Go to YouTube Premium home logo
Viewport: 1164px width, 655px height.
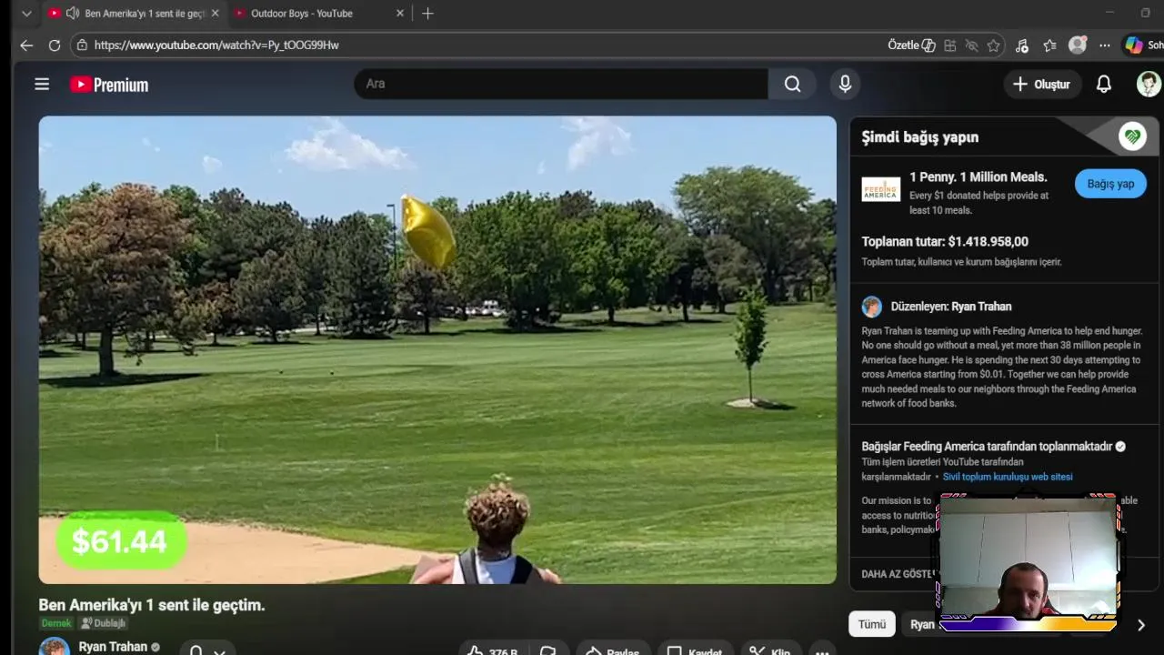(x=109, y=85)
